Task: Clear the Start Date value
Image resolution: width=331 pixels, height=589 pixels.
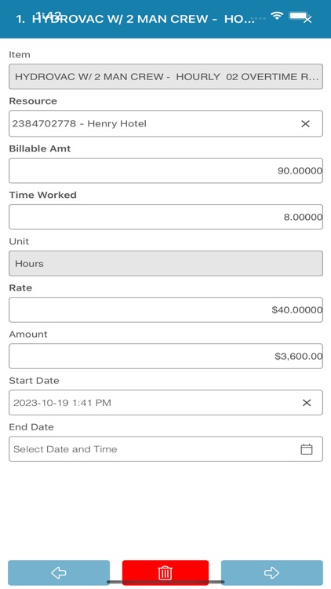Action: coord(307,403)
